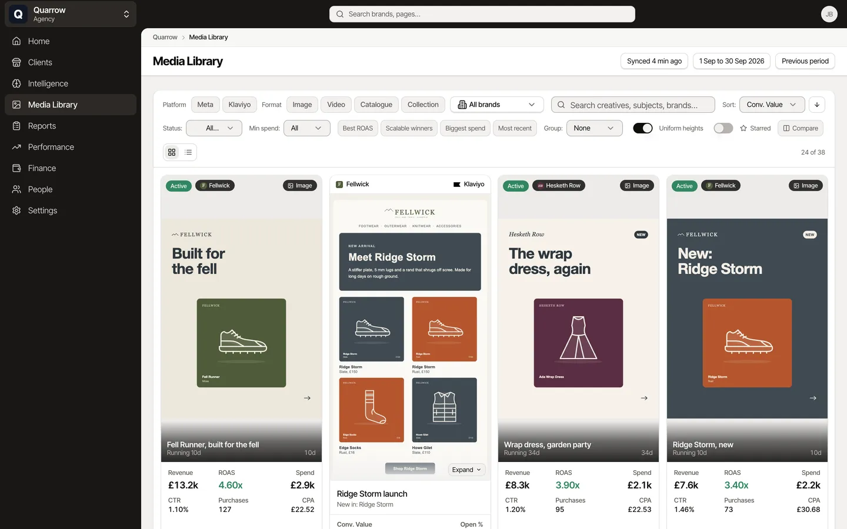Click the Quarrow breadcrumb link

165,37
